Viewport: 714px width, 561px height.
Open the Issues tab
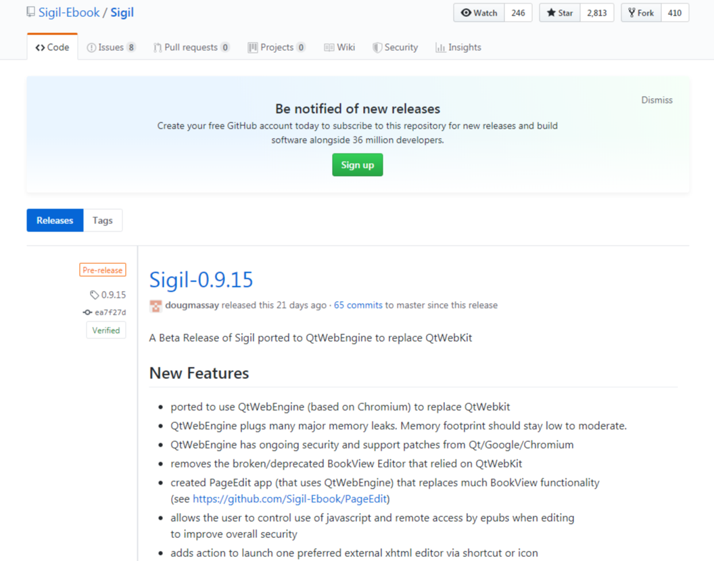click(x=111, y=47)
